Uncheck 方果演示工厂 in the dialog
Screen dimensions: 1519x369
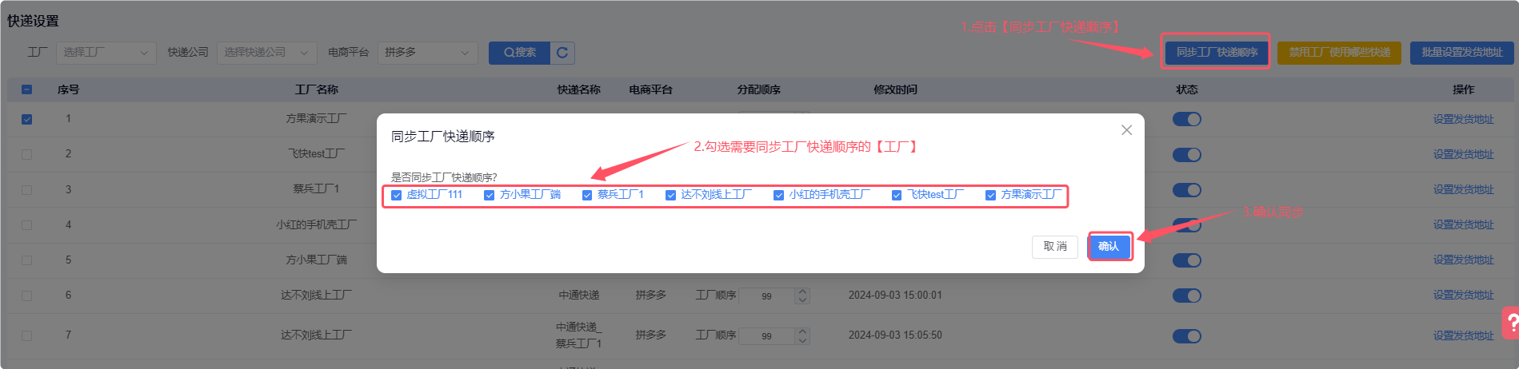click(x=990, y=195)
